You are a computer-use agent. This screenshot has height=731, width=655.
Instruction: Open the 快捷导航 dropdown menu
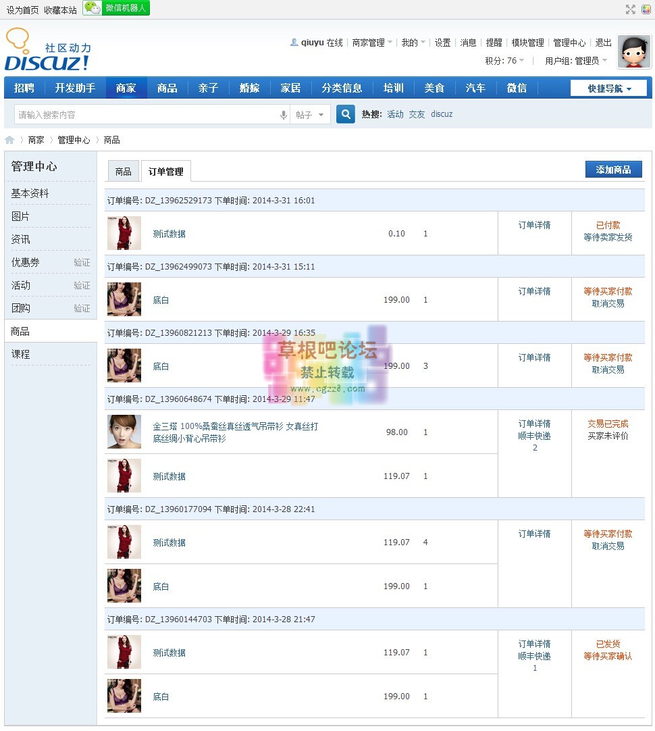(x=608, y=89)
